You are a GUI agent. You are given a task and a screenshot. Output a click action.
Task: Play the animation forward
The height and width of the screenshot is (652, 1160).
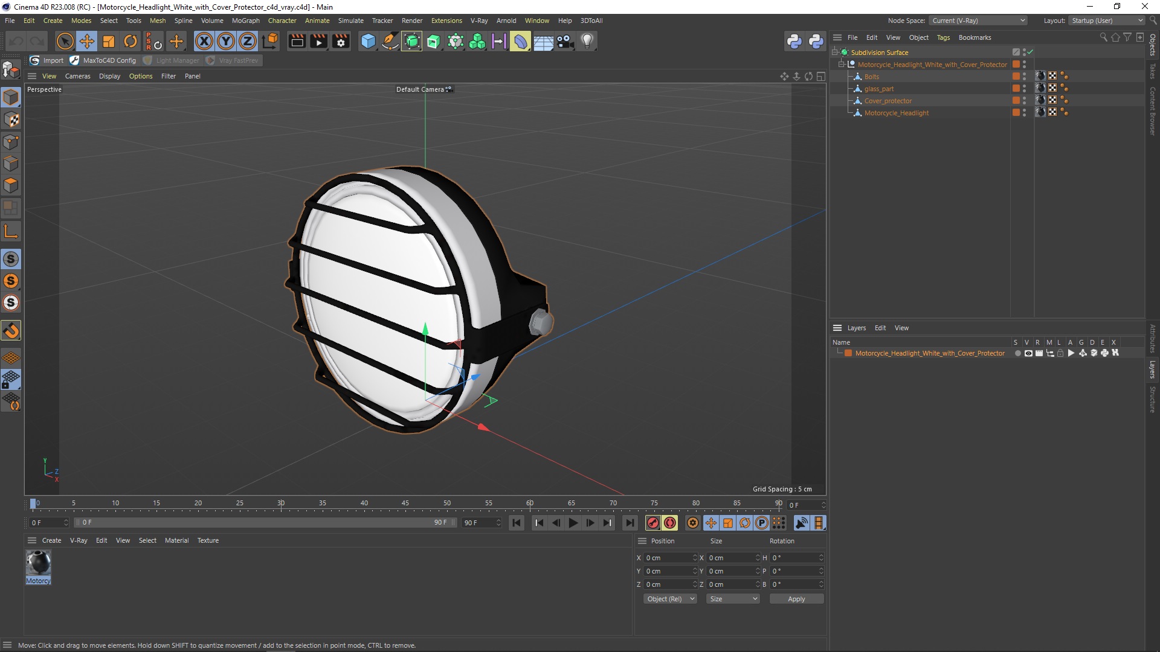[x=573, y=523]
